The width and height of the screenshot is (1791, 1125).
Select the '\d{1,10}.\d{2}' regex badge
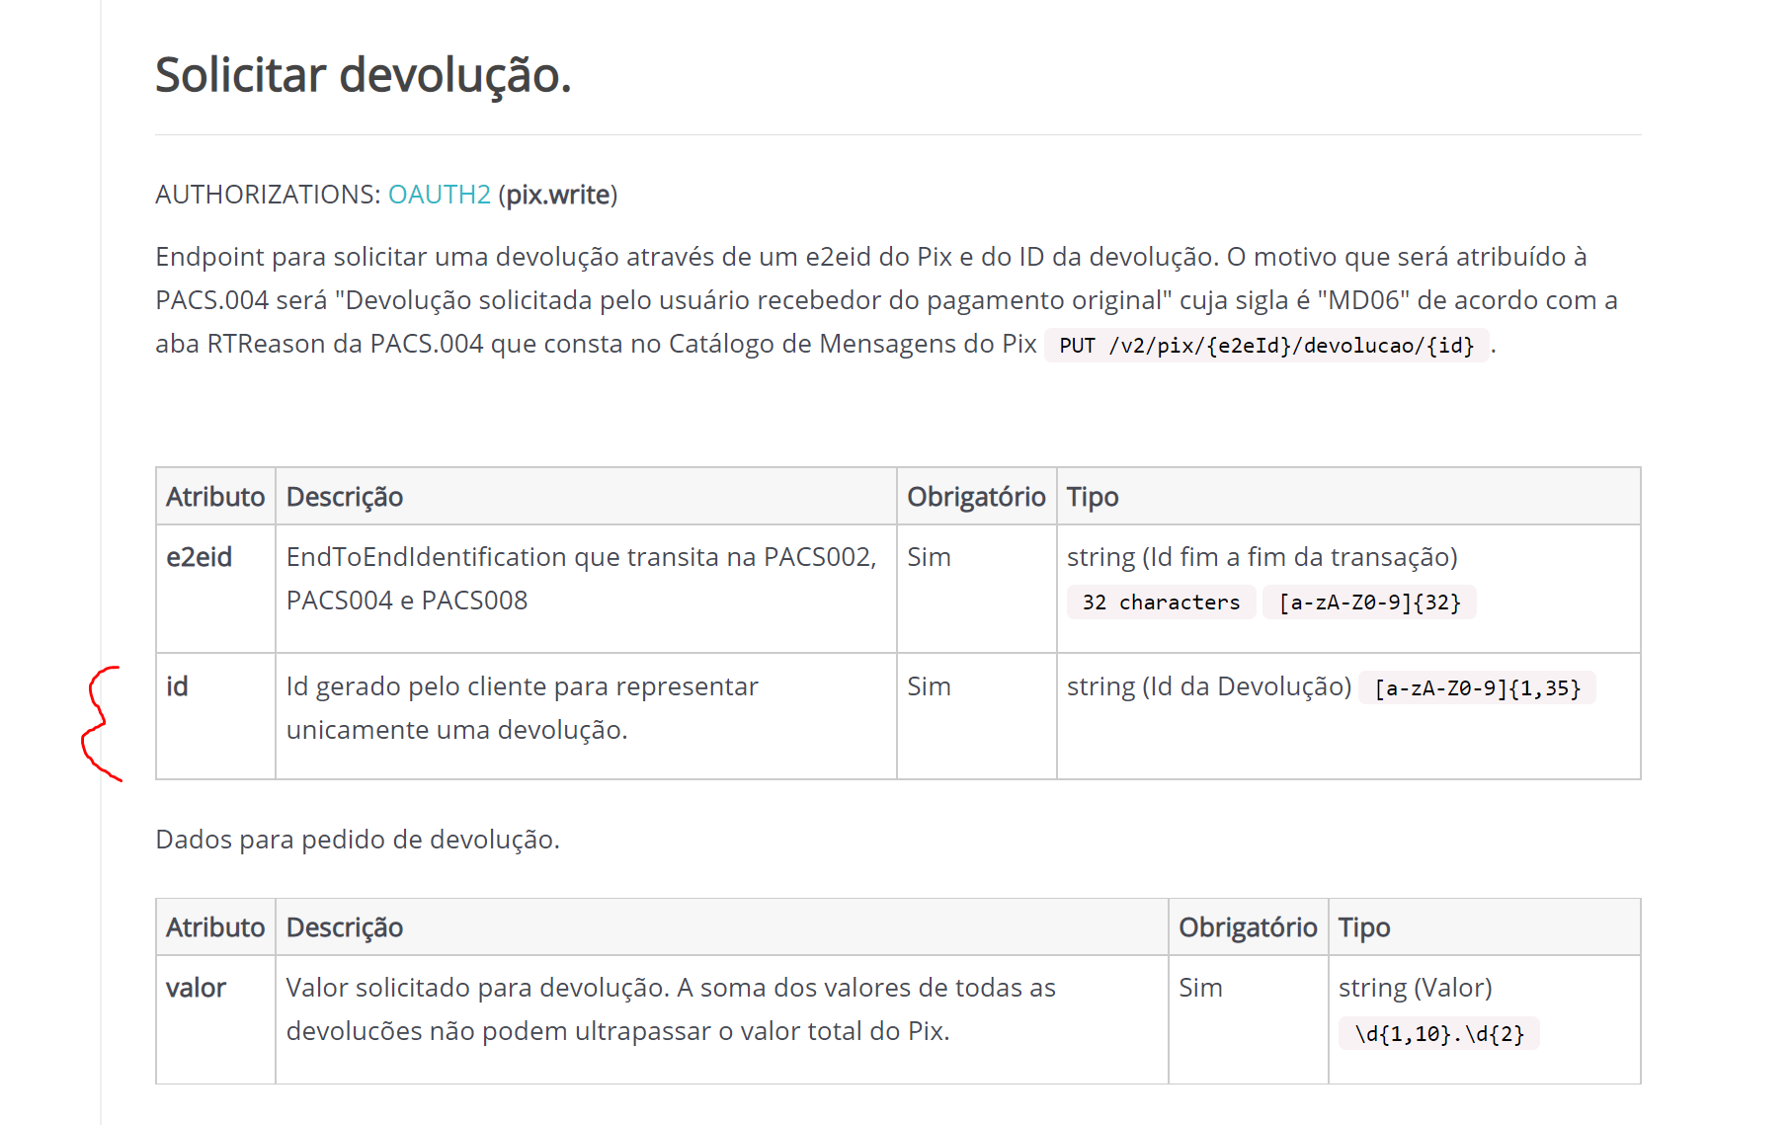pyautogui.click(x=1439, y=1034)
